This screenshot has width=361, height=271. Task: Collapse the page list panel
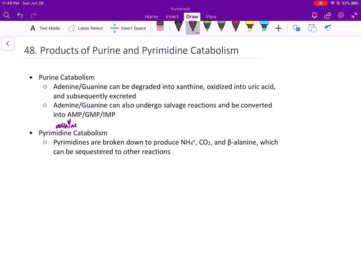[x=8, y=43]
